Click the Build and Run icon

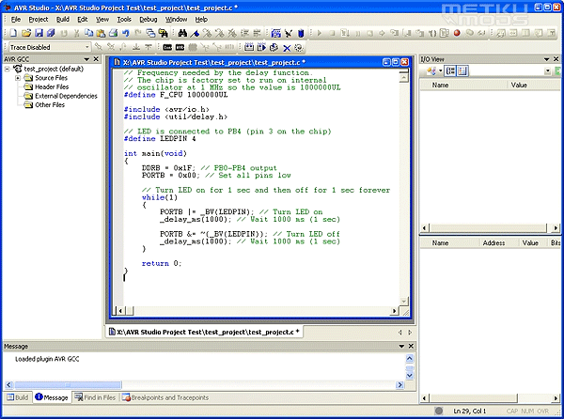pyautogui.click(x=261, y=47)
